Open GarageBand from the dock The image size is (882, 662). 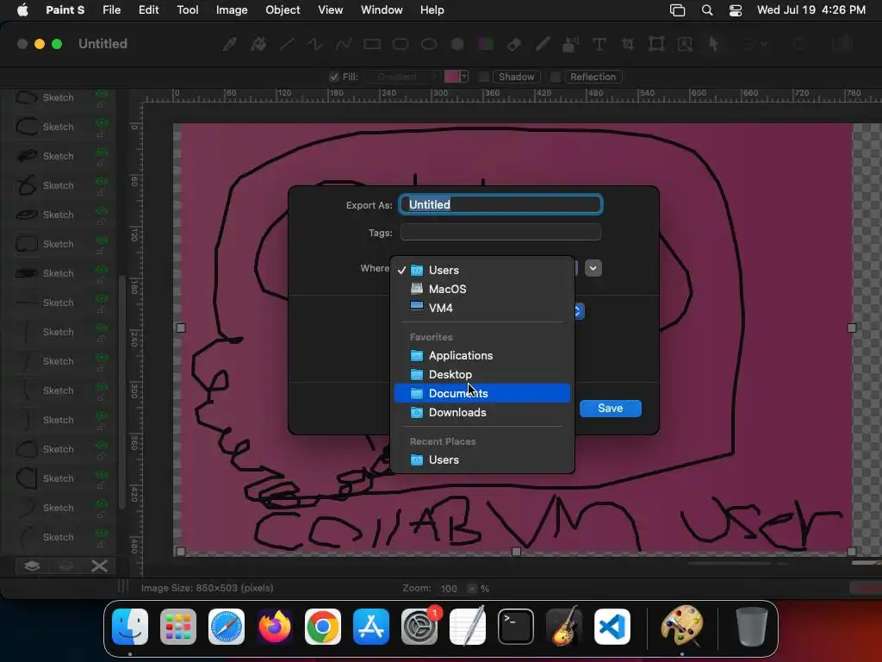[x=564, y=627]
